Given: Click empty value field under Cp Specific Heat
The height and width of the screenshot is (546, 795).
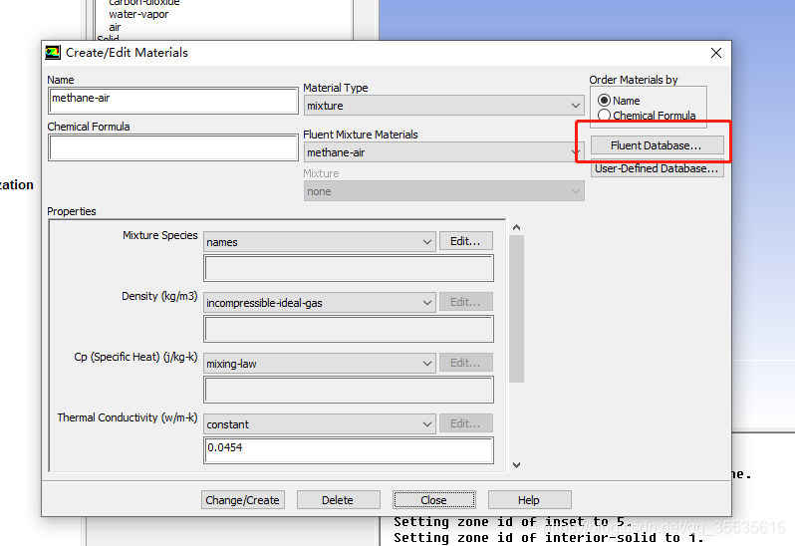Looking at the screenshot, I should coord(349,390).
